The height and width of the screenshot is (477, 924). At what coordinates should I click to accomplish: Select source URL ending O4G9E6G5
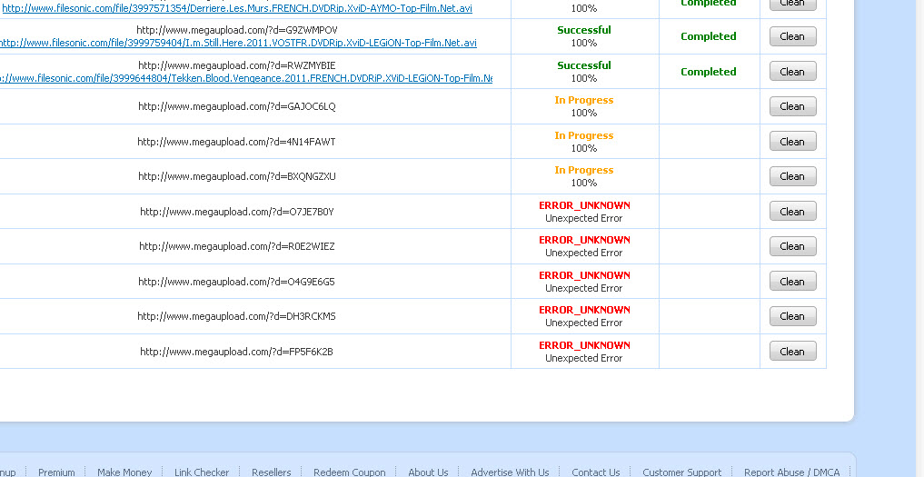click(236, 282)
